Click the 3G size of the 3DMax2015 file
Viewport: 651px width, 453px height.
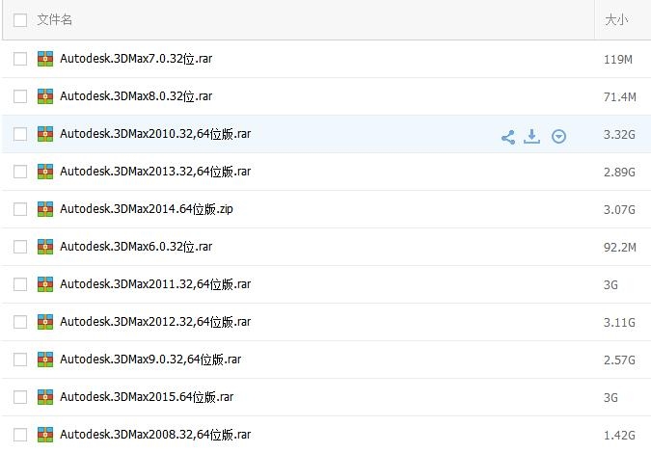(610, 398)
